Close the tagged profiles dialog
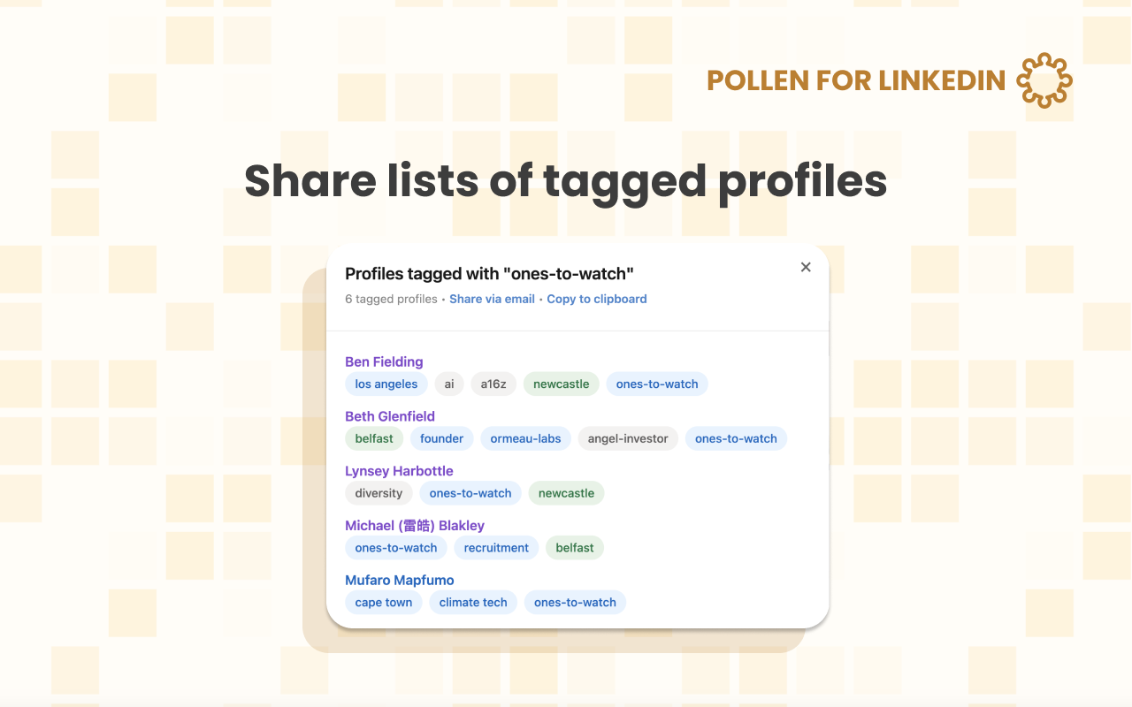The height and width of the screenshot is (707, 1132). (x=806, y=267)
